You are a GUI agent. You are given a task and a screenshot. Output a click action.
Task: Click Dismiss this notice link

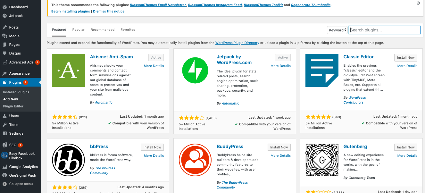tap(109, 11)
